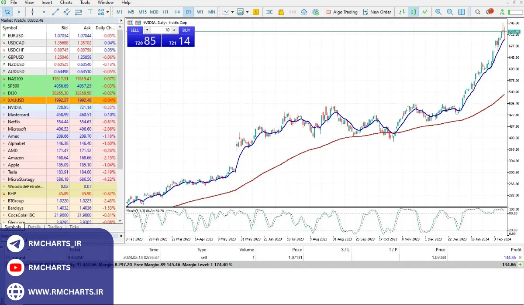
Task: Toggle Algo Trading on
Action: (x=341, y=12)
